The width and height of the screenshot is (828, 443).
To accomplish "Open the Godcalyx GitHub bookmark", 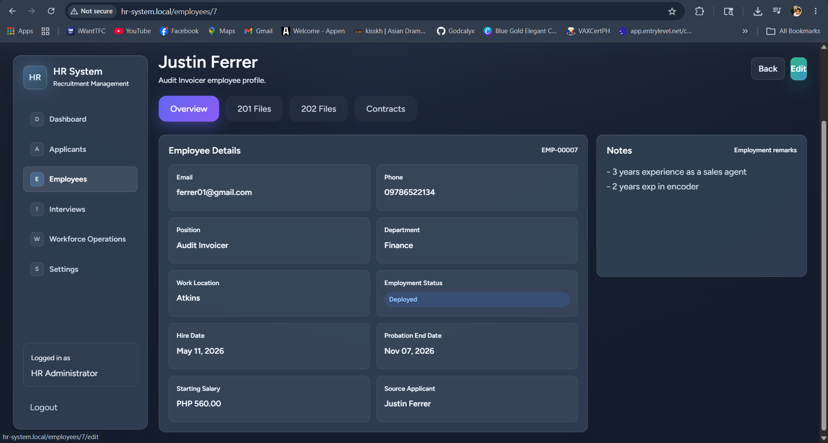I will tap(456, 31).
